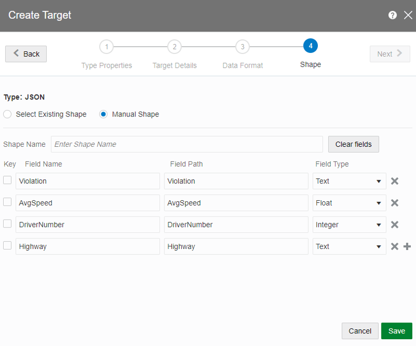Enable key checkbox for Highway
This screenshot has height=346, width=416.
tap(7, 245)
